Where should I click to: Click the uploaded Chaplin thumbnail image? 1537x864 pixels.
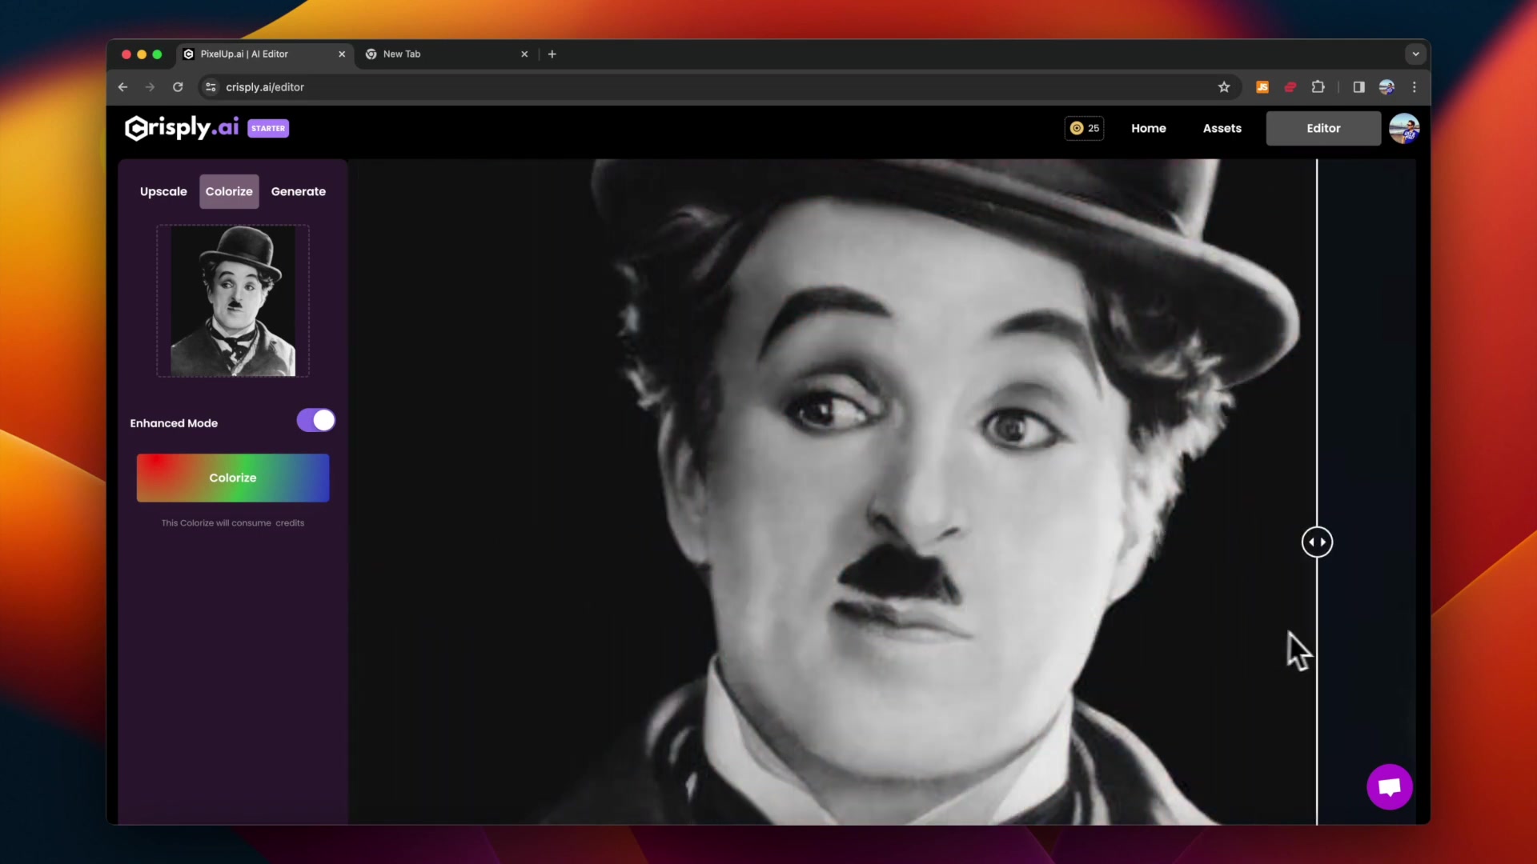[233, 301]
